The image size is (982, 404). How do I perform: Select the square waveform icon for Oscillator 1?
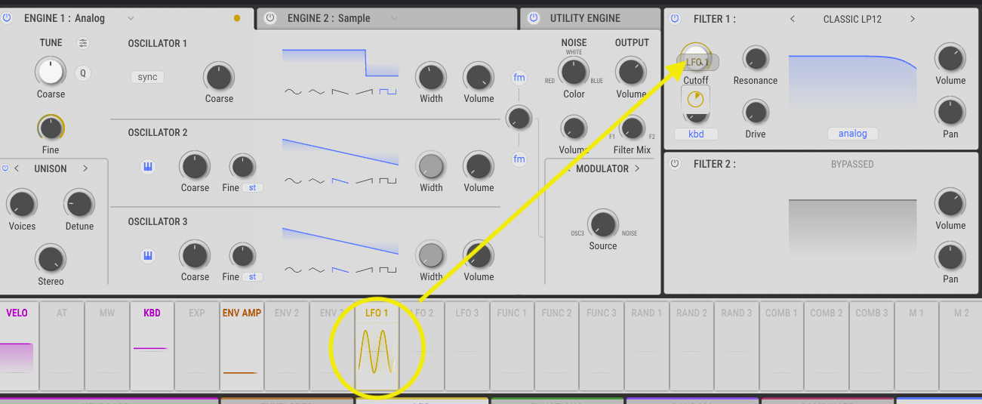pos(388,91)
